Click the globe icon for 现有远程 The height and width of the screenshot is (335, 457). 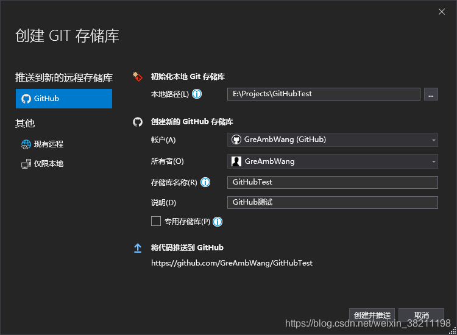tap(26, 144)
